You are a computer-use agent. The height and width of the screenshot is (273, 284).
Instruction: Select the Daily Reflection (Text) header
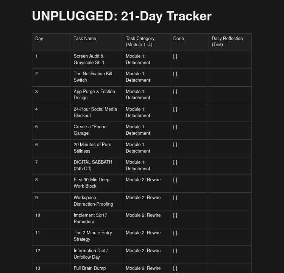230,42
